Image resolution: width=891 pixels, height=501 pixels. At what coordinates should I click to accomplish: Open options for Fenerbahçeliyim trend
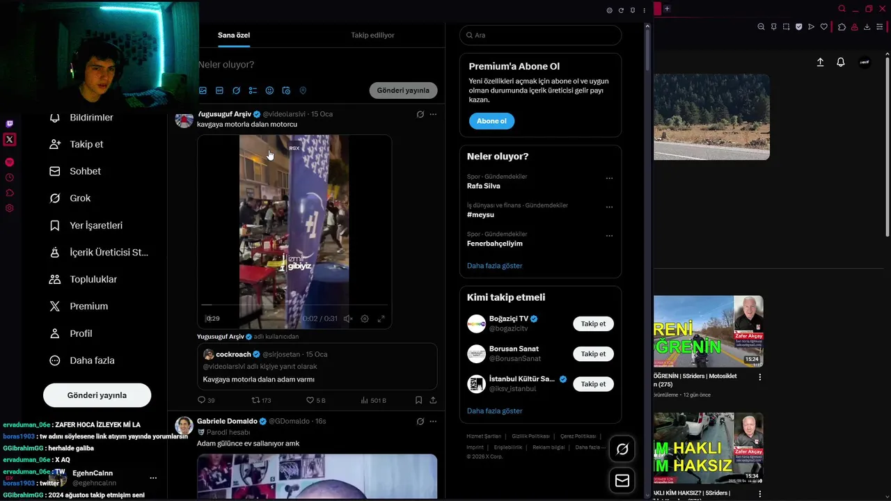[x=609, y=236]
